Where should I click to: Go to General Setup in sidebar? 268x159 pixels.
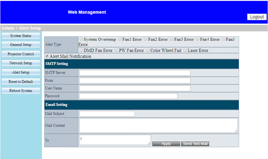point(20,45)
